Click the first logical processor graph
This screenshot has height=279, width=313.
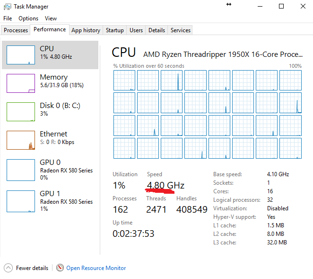(x=124, y=81)
